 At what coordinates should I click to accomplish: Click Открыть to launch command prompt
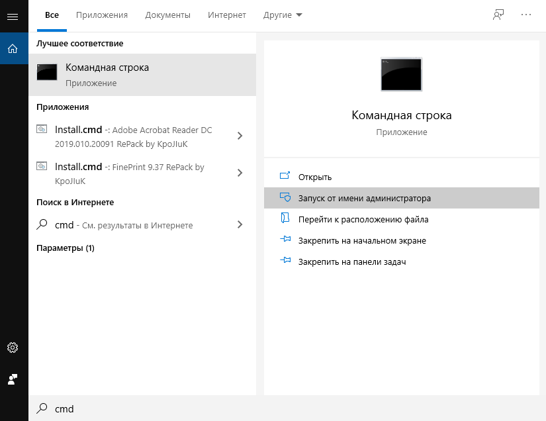(315, 177)
